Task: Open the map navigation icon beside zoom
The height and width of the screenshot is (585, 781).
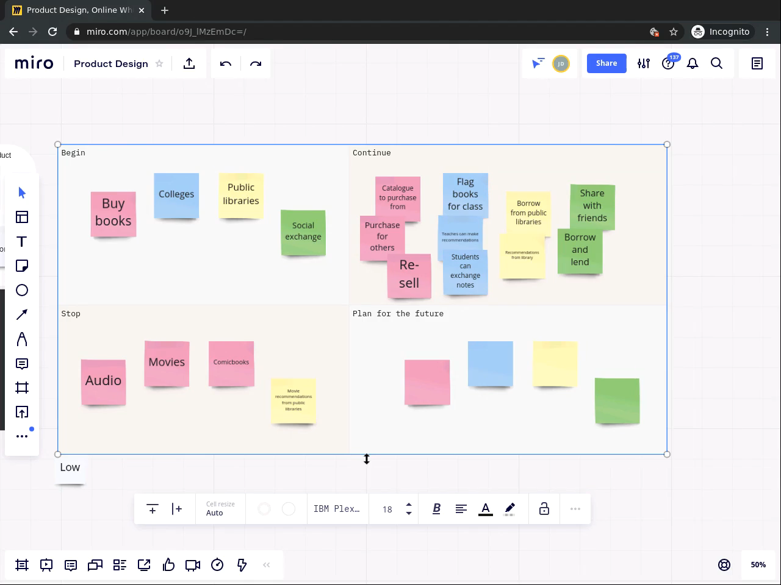Action: 724,565
